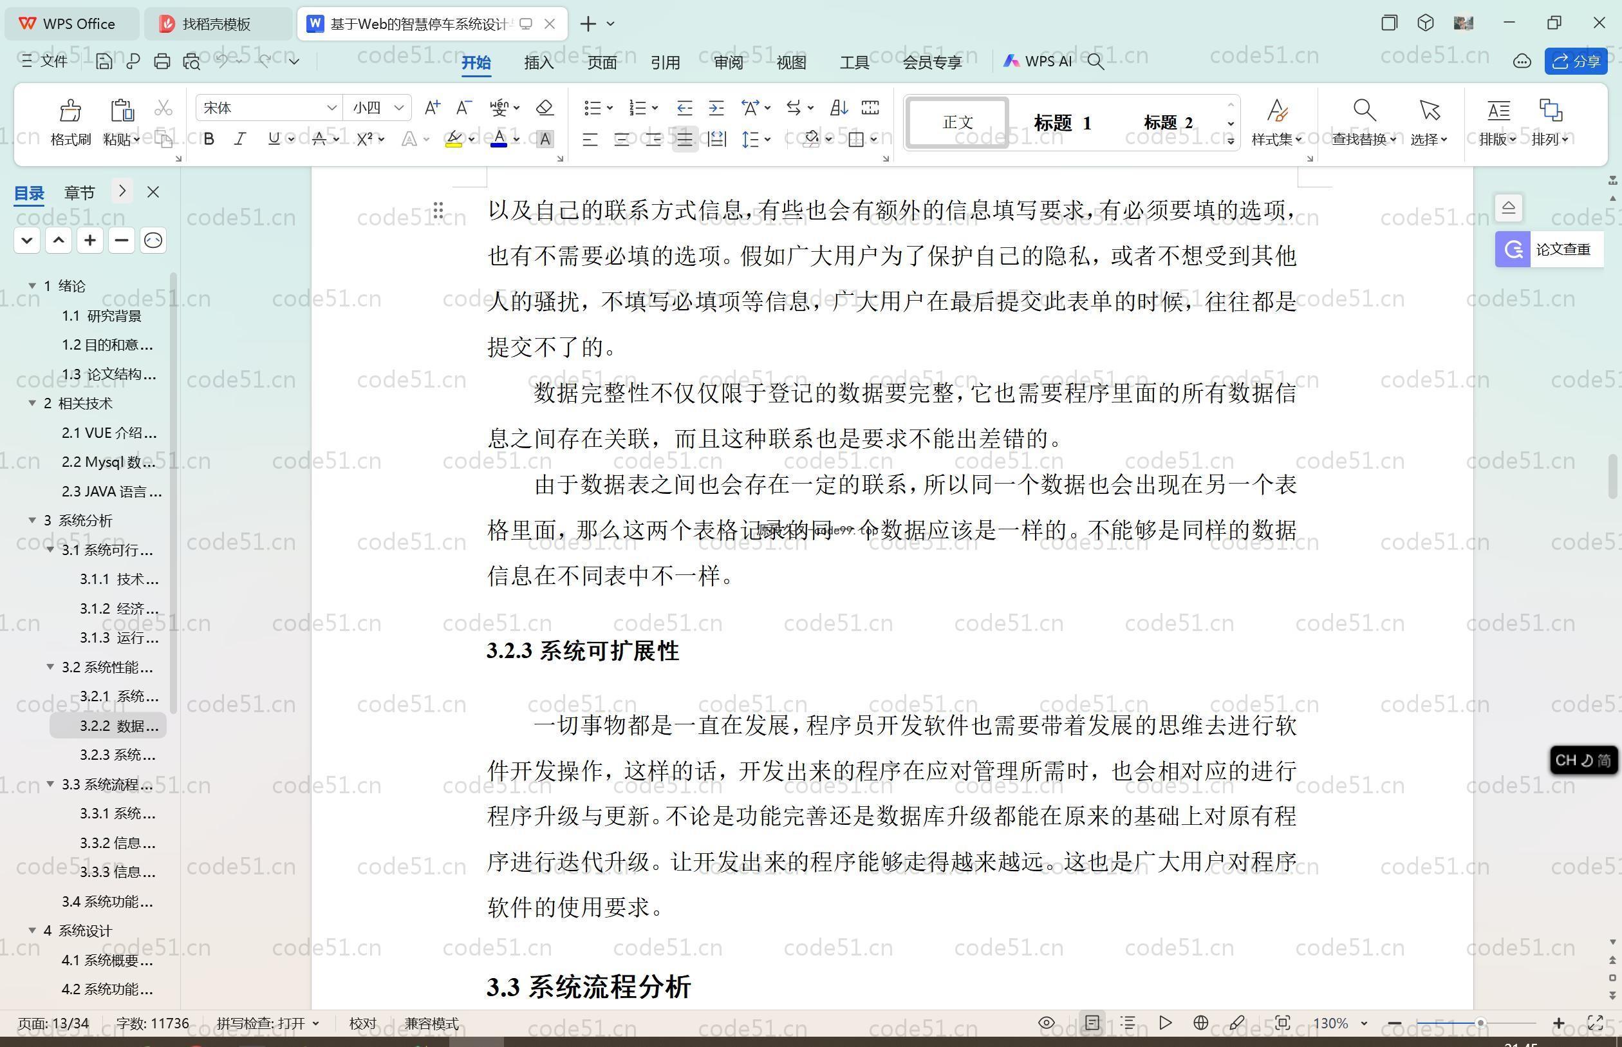Open the bullet list dropdown arrow

tap(610, 108)
